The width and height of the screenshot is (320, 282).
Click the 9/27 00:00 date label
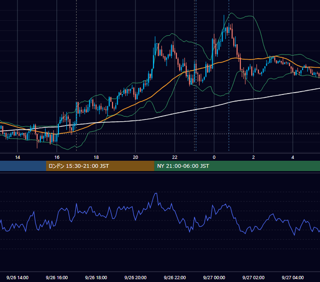click(x=214, y=277)
